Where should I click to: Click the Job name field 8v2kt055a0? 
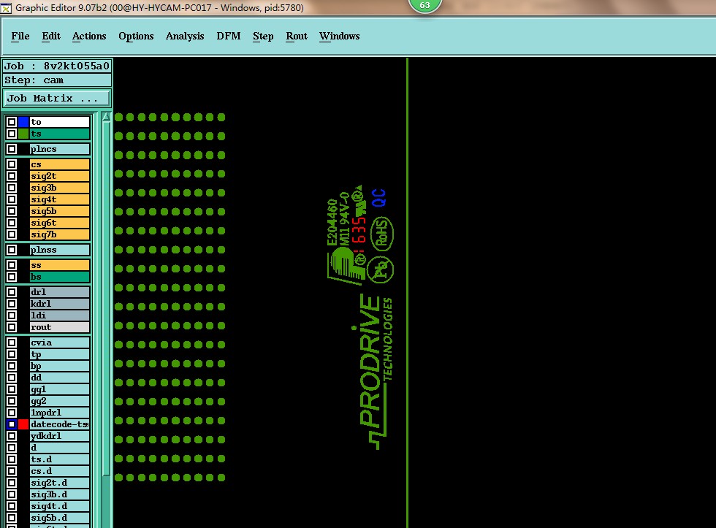[x=57, y=66]
